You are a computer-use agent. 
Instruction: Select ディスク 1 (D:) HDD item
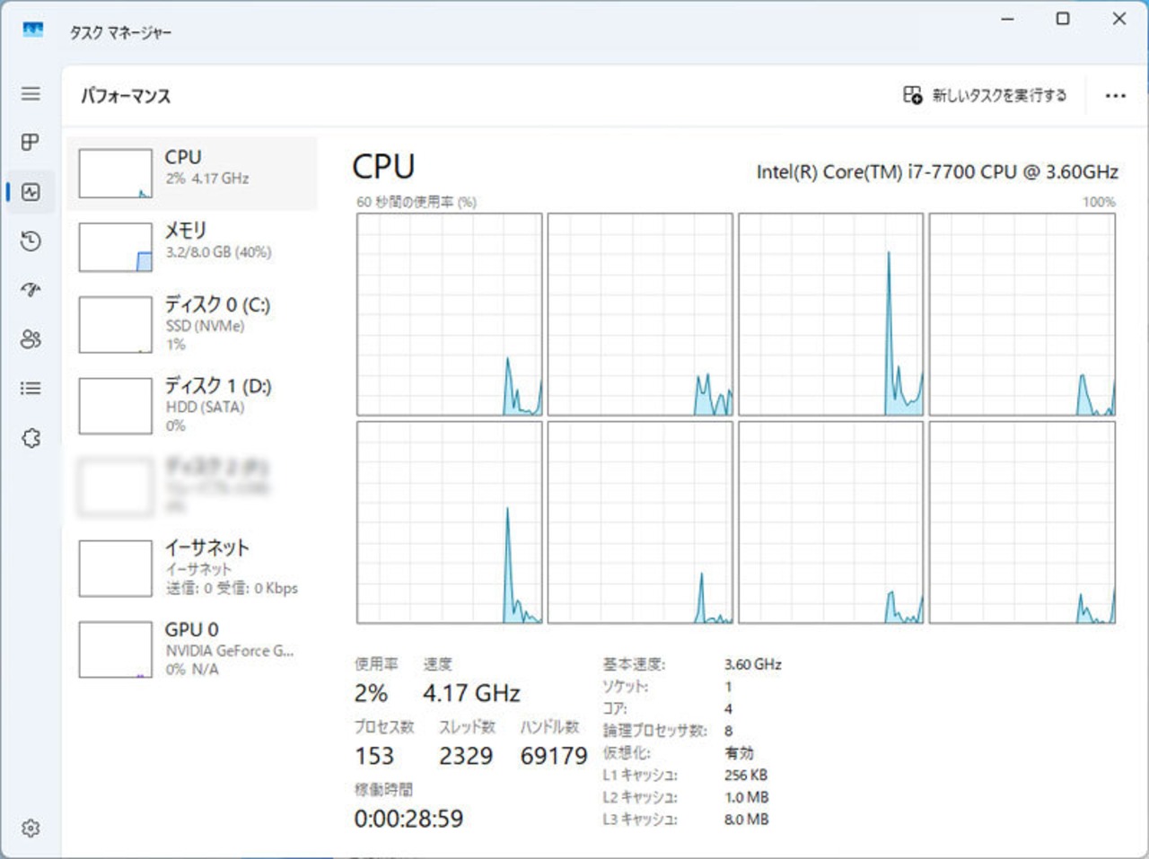[192, 405]
